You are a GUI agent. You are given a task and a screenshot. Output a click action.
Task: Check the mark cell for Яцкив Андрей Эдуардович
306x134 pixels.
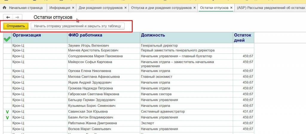click(7, 83)
